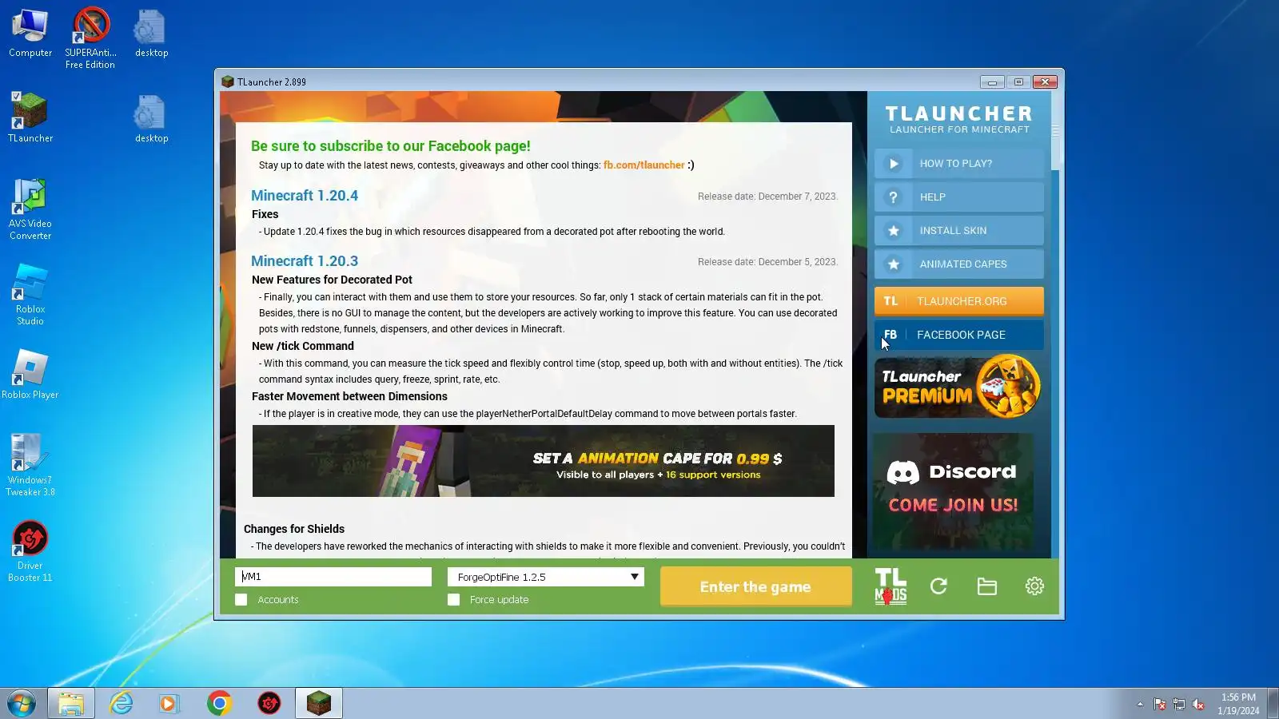Select the SUPERAntiSpyware Free Edition shortcut
The width and height of the screenshot is (1279, 719).
coord(90,38)
